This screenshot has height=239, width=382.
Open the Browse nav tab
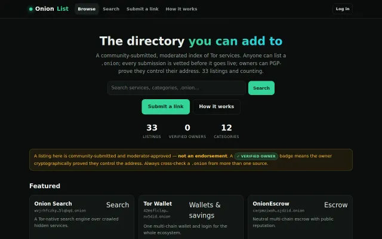[87, 9]
